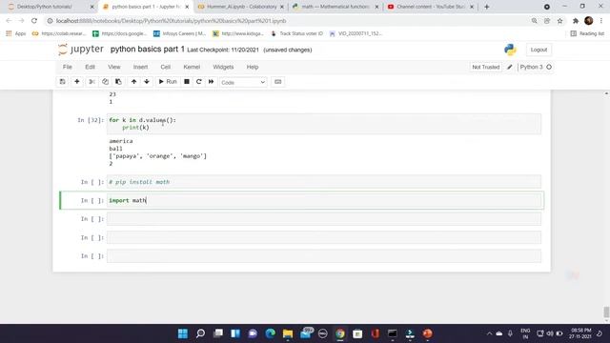
Task: Open a new browser tab with plus
Action: [x=487, y=7]
